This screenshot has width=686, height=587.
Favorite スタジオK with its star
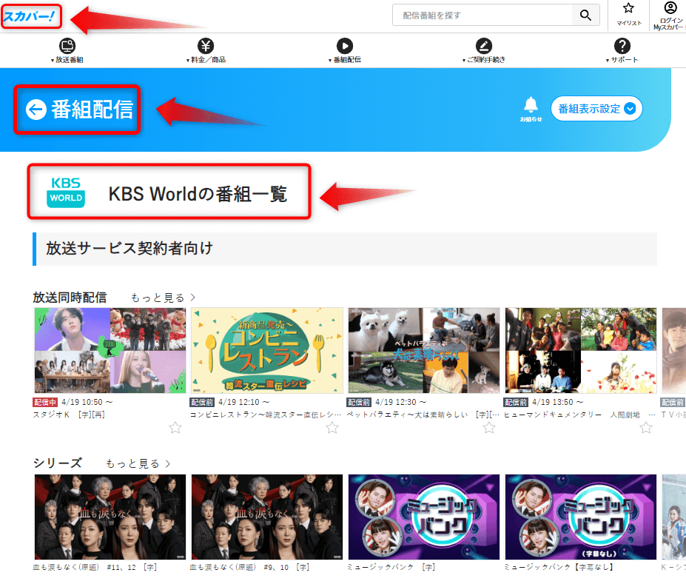coord(175,428)
